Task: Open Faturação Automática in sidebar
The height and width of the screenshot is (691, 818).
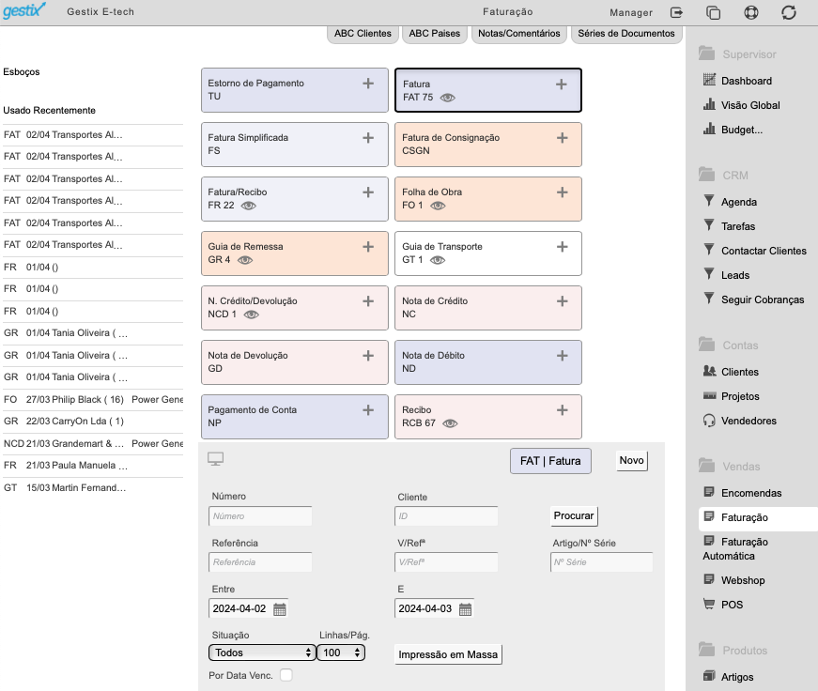Action: [x=735, y=549]
